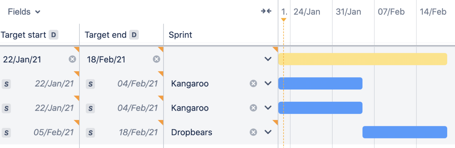Click the S sprint badge beside 18/Feb/21
The width and height of the screenshot is (455, 148).
coord(90,132)
